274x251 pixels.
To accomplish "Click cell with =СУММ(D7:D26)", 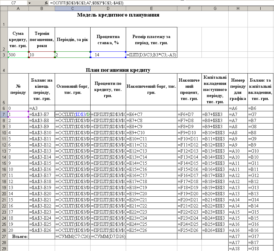I will coord(108,236).
